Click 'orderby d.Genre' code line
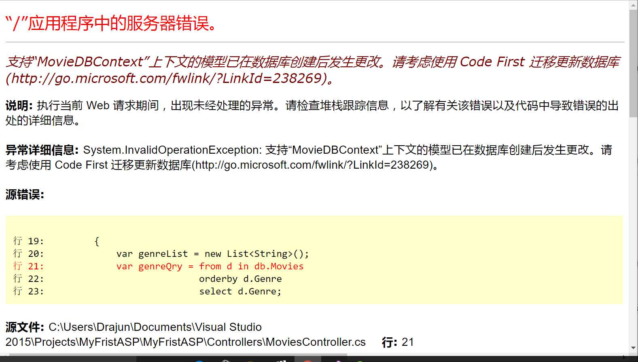This screenshot has width=638, height=362. [240, 279]
